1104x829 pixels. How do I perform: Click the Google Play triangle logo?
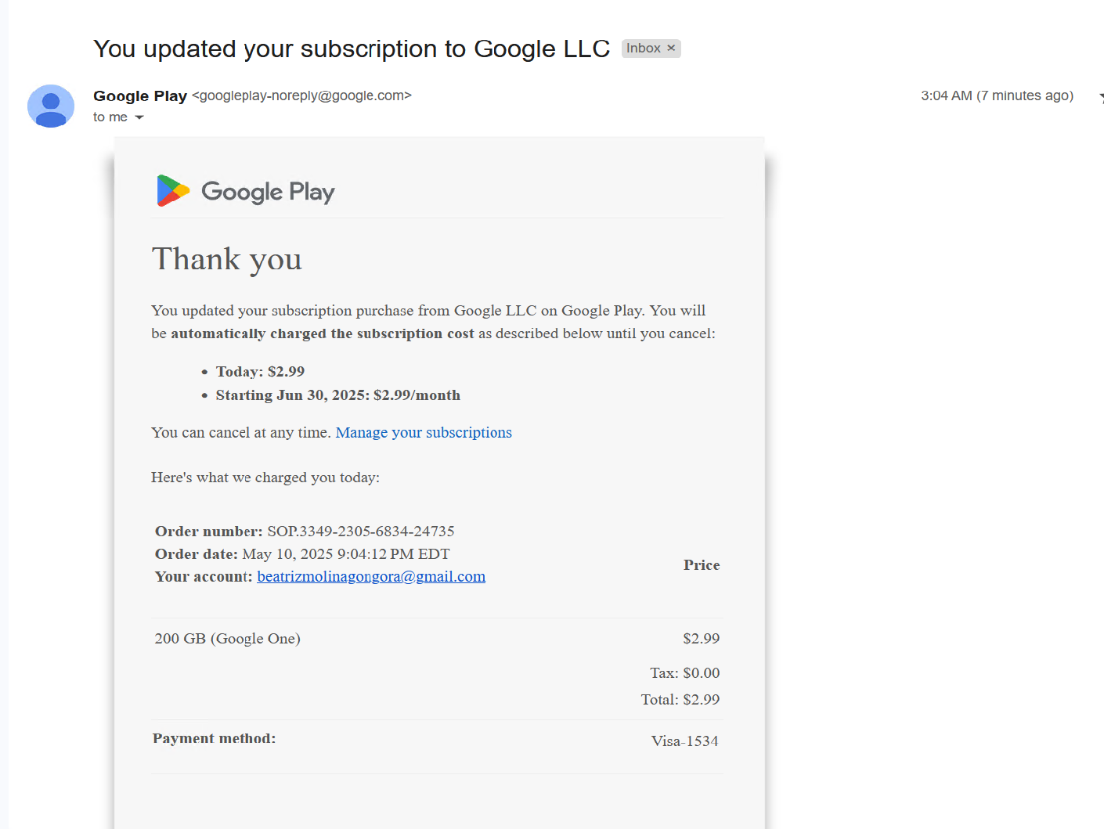(x=173, y=191)
